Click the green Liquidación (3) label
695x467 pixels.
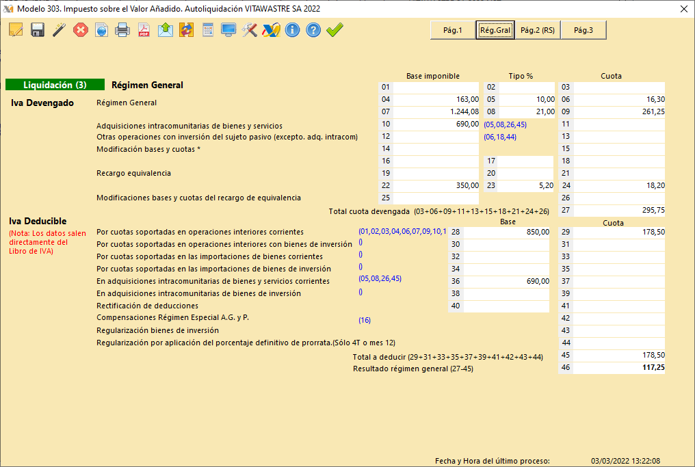55,85
